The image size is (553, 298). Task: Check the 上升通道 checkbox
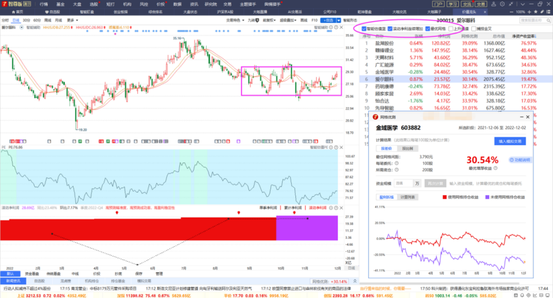451,29
